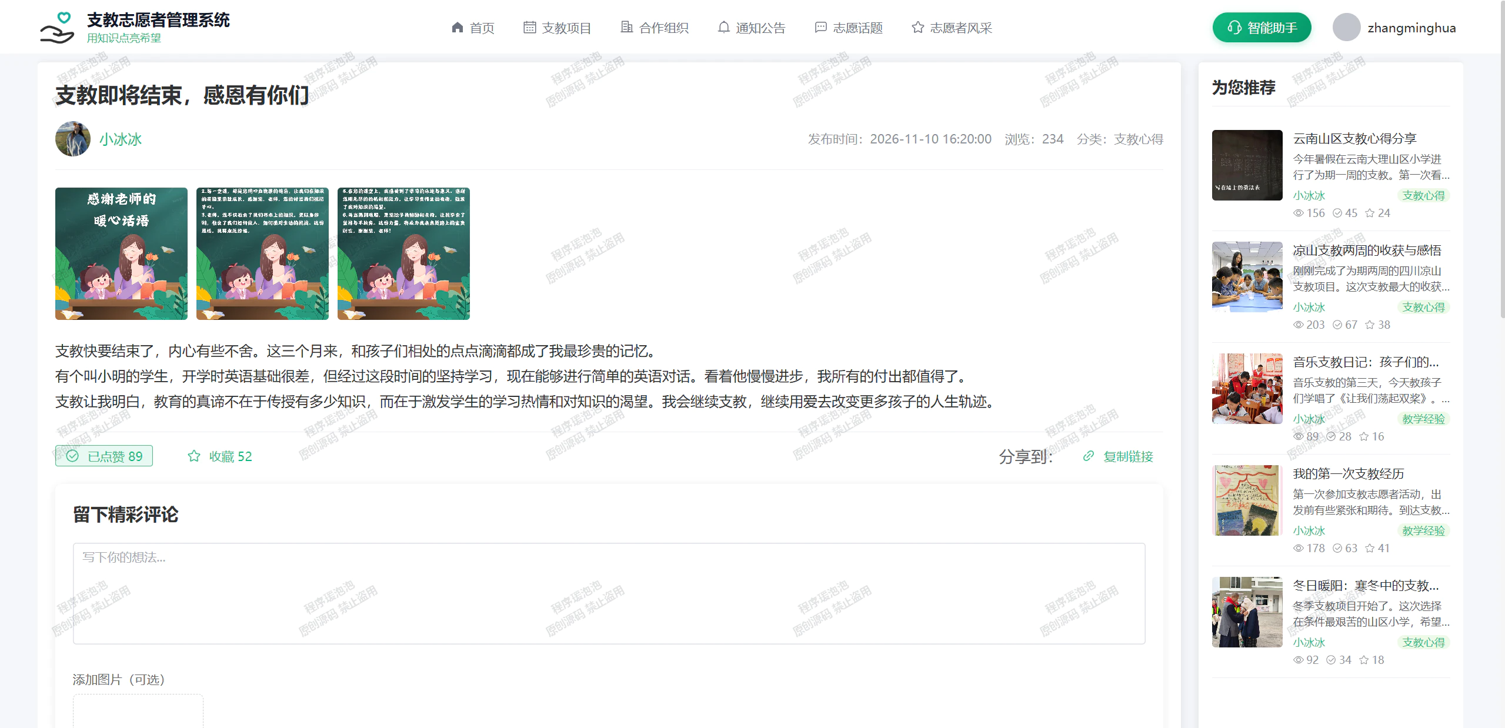Screen dimensions: 1505x728
Task: Toggle the 已点赞 89 like button
Action: point(104,456)
